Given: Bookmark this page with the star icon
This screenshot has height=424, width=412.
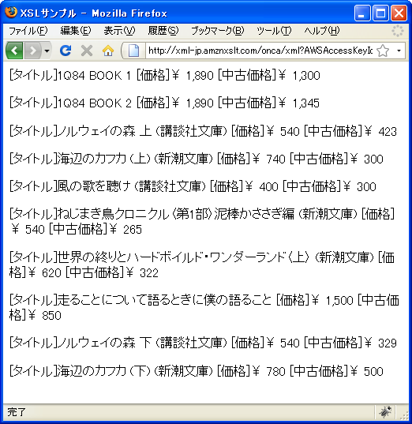Looking at the screenshot, I should [x=383, y=51].
